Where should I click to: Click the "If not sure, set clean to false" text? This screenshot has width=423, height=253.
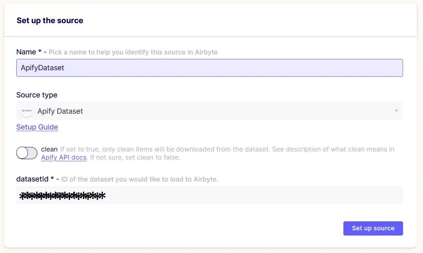(x=135, y=157)
